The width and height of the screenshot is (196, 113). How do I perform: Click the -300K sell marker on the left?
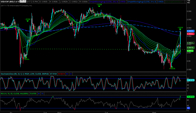[x=28, y=20]
